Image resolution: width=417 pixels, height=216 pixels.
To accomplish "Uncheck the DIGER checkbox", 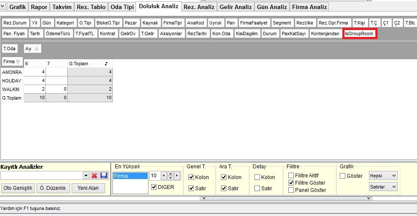I will 154,187.
